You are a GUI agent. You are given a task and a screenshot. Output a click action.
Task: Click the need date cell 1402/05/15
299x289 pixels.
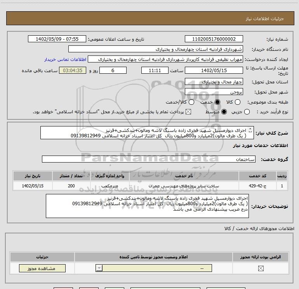(33, 186)
